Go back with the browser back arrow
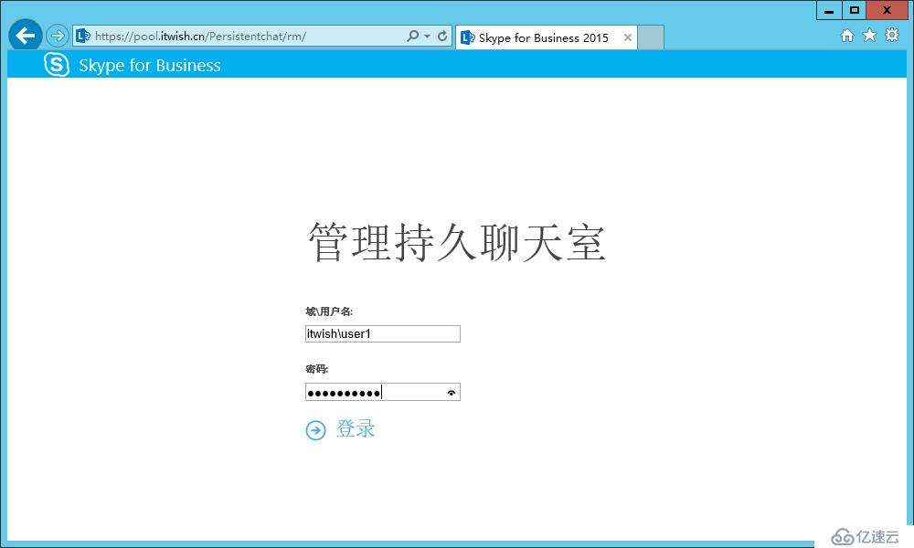Viewport: 914px width, 548px height. pos(25,36)
